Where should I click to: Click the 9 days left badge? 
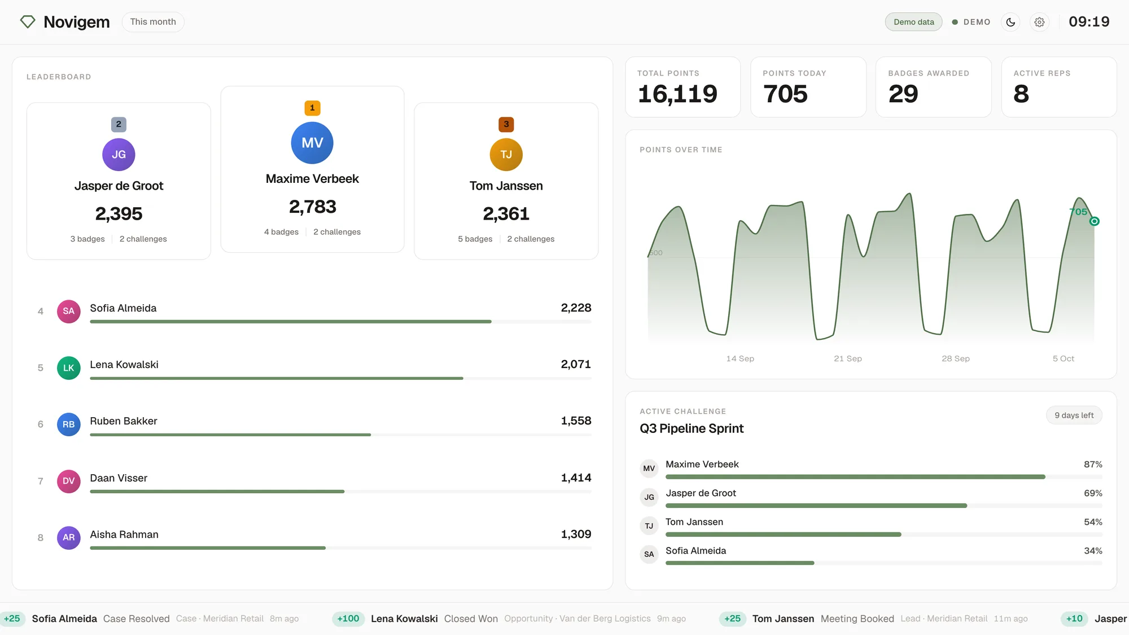tap(1074, 415)
